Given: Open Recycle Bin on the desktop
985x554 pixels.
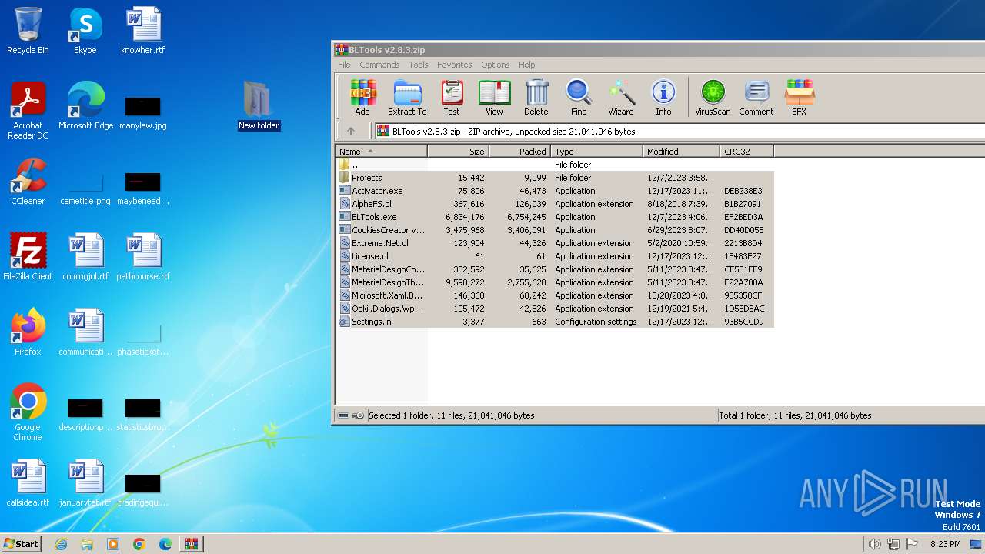Looking at the screenshot, I should (28, 31).
